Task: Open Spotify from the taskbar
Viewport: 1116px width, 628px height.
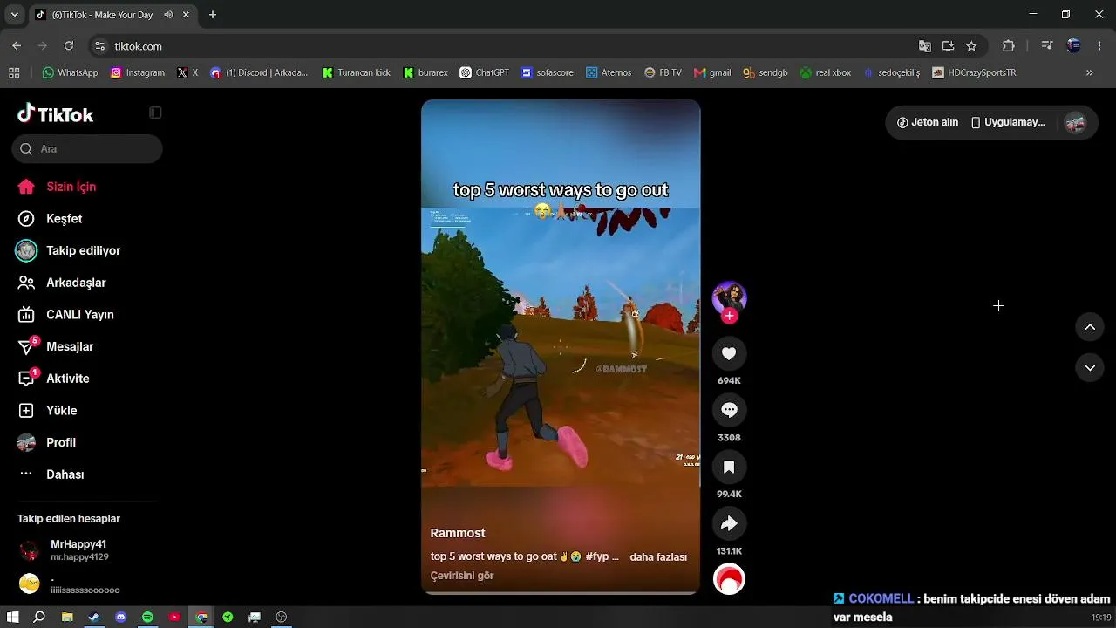Action: tap(147, 618)
